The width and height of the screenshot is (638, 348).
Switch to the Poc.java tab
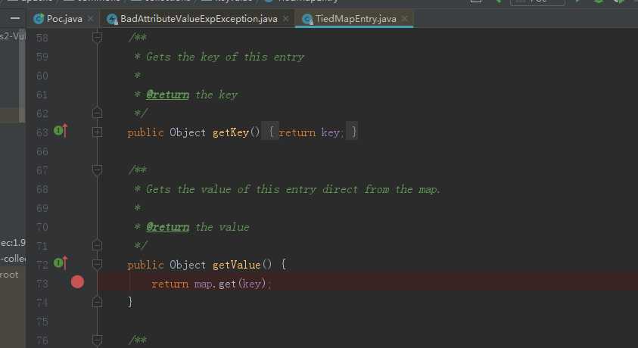[x=64, y=19]
